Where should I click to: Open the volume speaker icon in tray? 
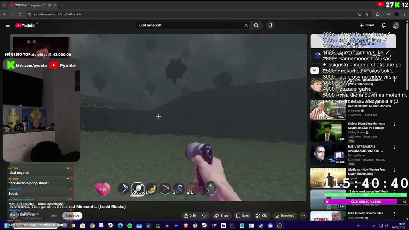(386, 226)
